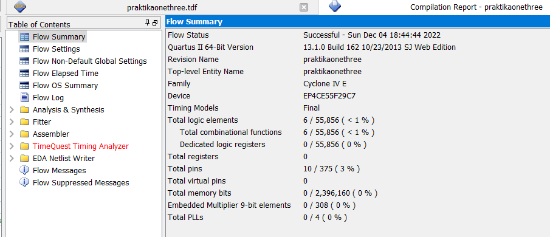Pin the Table of Contents panel
The width and height of the screenshot is (550, 237).
click(148, 23)
